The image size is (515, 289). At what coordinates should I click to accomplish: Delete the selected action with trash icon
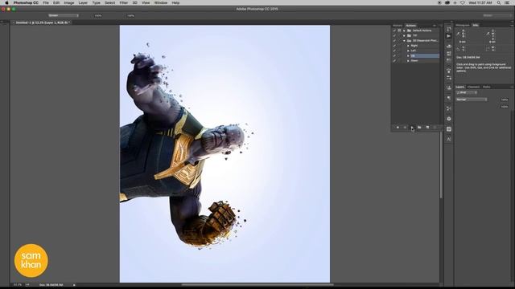point(435,128)
